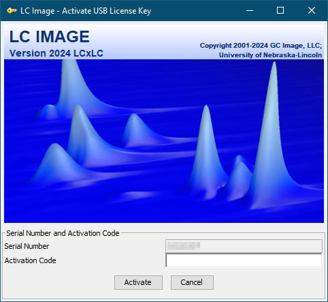Click the LC IMAGE banner heading
This screenshot has height=302, width=328.
click(x=50, y=37)
